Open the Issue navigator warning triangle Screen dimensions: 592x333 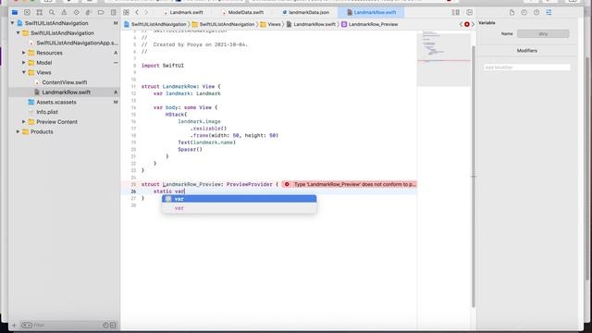[64, 12]
